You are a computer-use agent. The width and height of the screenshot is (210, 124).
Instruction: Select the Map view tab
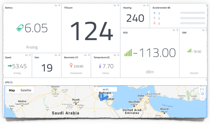pos(12,90)
